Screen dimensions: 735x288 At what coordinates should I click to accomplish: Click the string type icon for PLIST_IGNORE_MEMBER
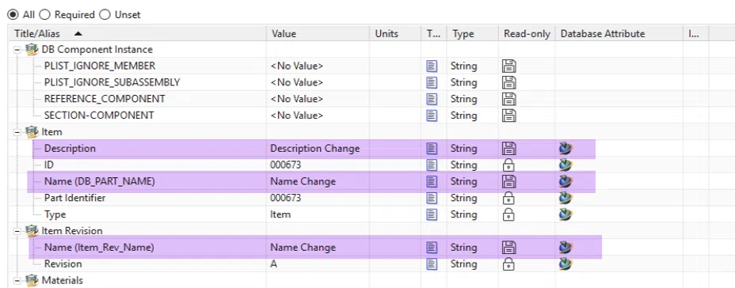click(x=432, y=66)
